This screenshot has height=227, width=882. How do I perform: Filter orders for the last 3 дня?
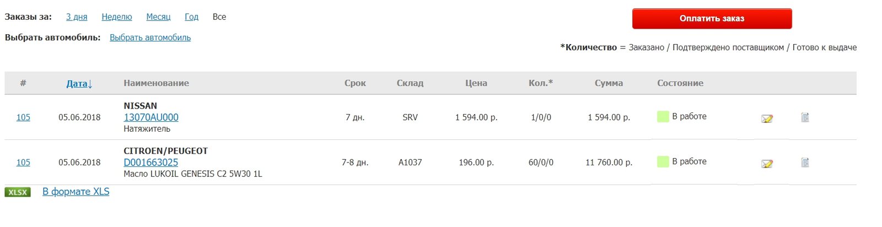tap(77, 17)
